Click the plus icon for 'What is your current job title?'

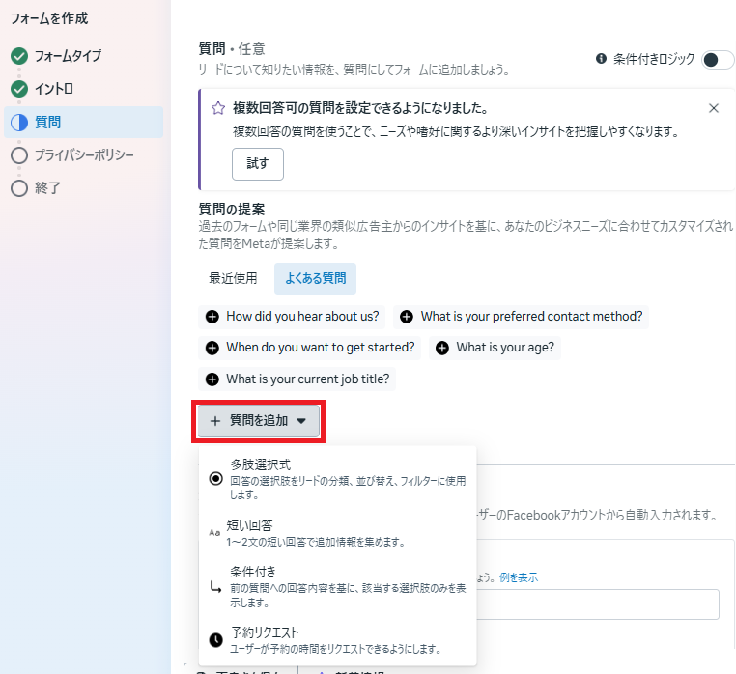pos(212,379)
